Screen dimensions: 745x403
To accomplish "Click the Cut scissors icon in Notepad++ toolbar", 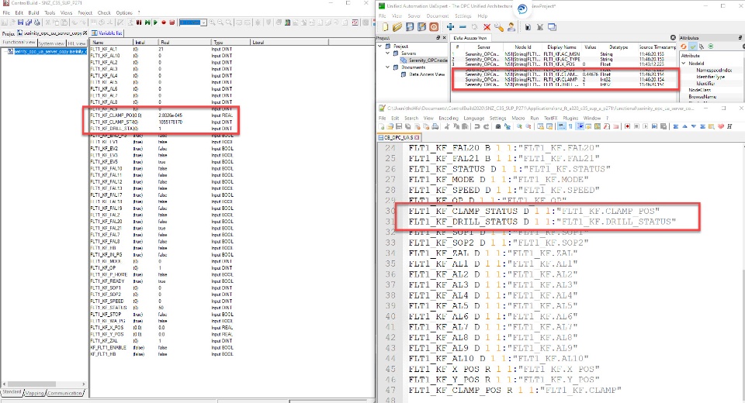I will point(448,126).
